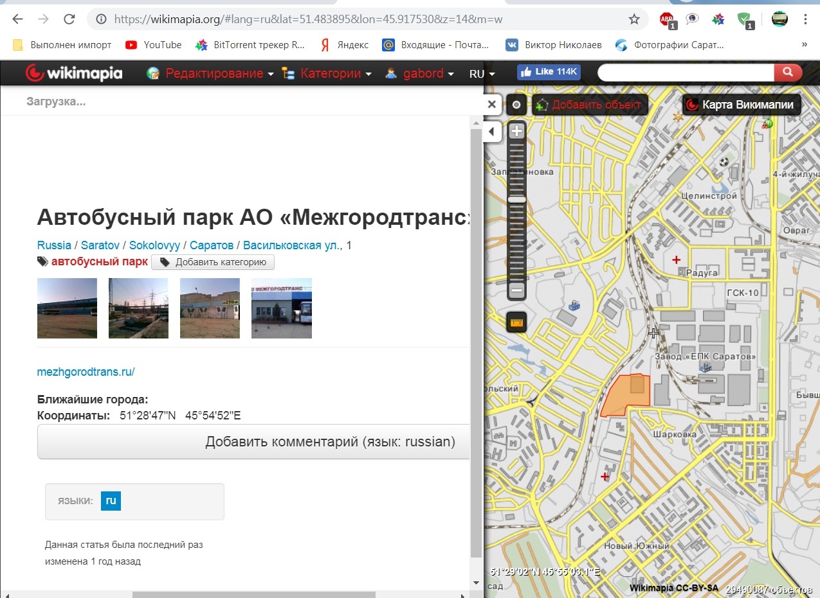Select the ruler distance measurement tool

(x=516, y=321)
